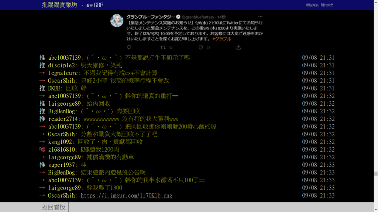Click abc10037139's comment 半水都喝不只100了
This screenshot has height=212, width=378.
click(145, 180)
